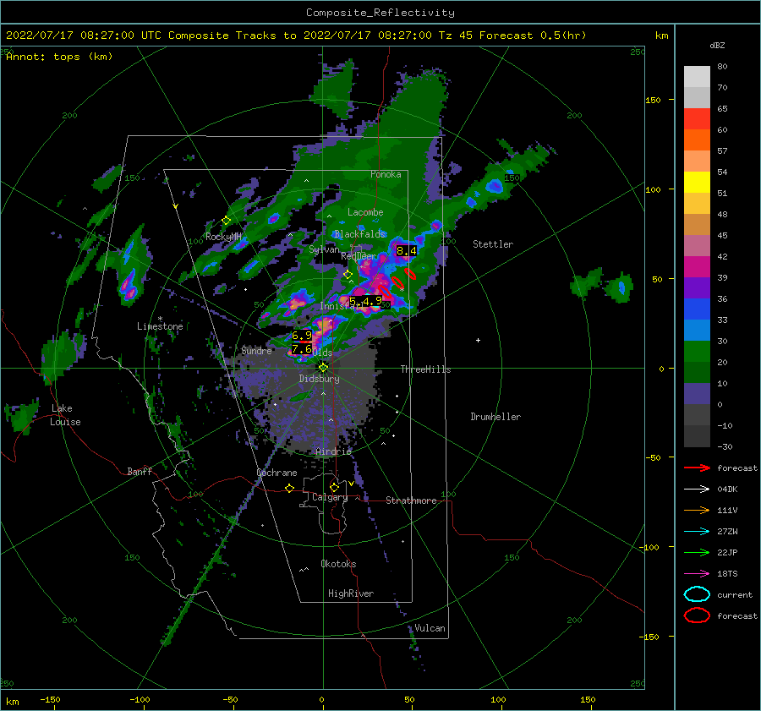This screenshot has height=711, width=761.
Task: Click the red forecast arrow in the legend
Action: (x=697, y=468)
